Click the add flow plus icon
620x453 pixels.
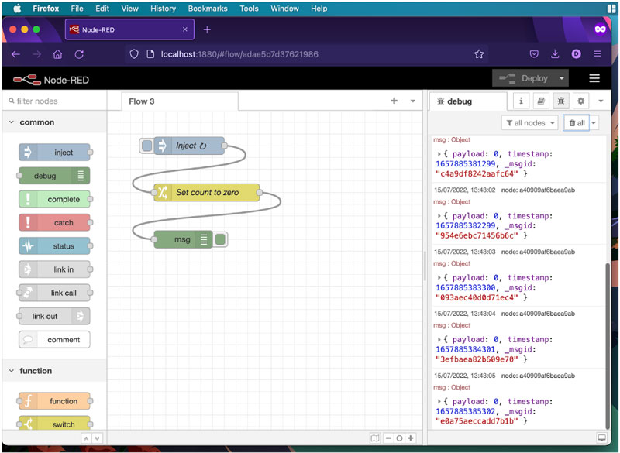394,101
